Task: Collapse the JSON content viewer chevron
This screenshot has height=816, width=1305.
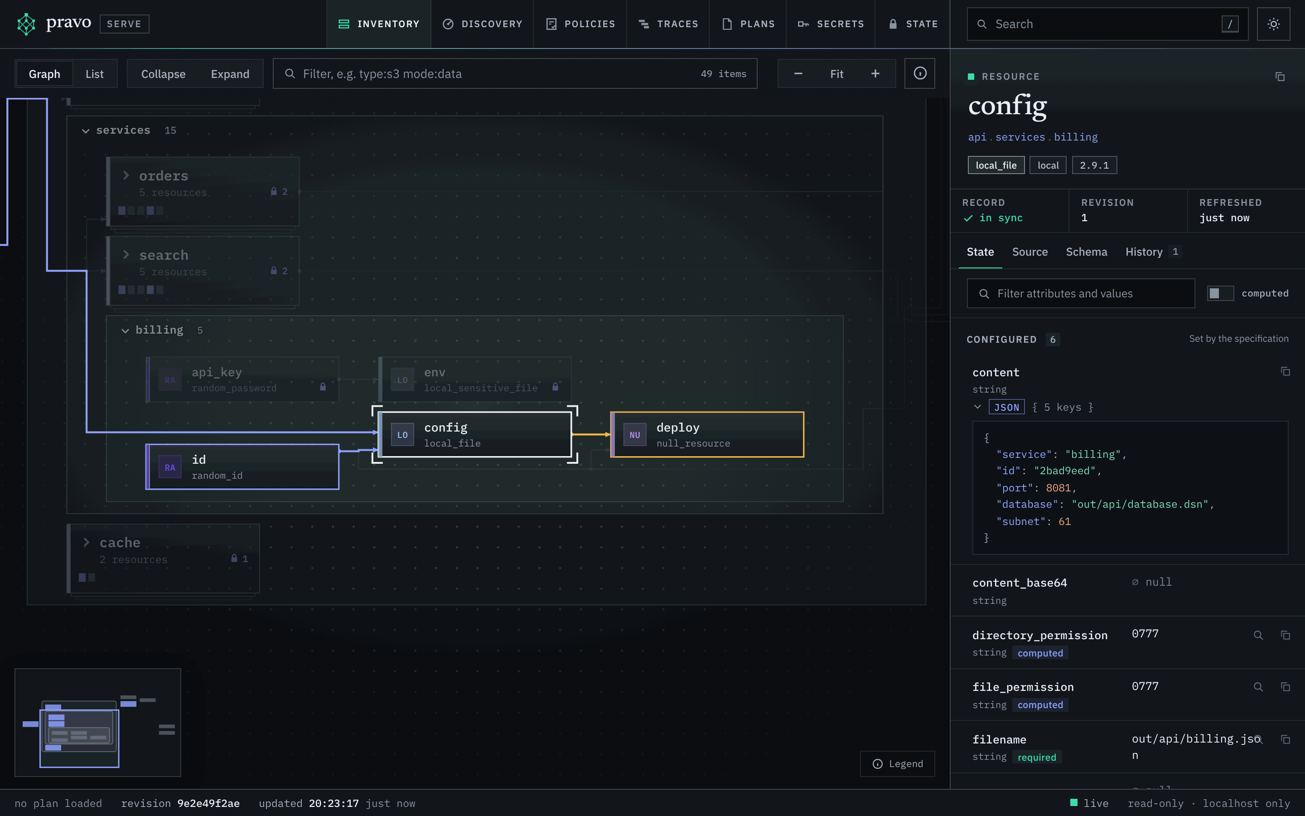Action: 977,406
